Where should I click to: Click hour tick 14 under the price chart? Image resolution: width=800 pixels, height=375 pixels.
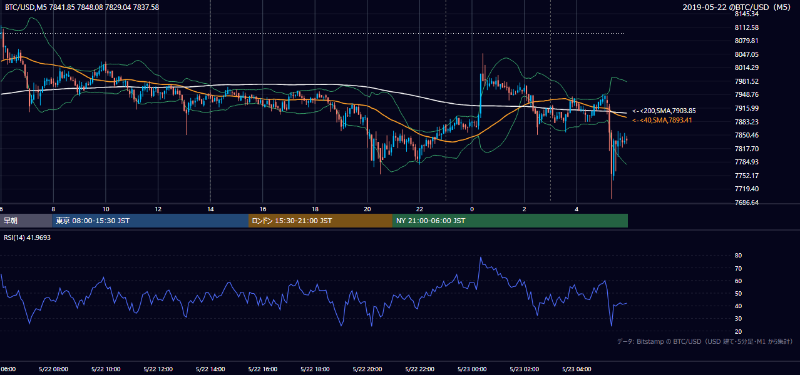click(x=210, y=209)
